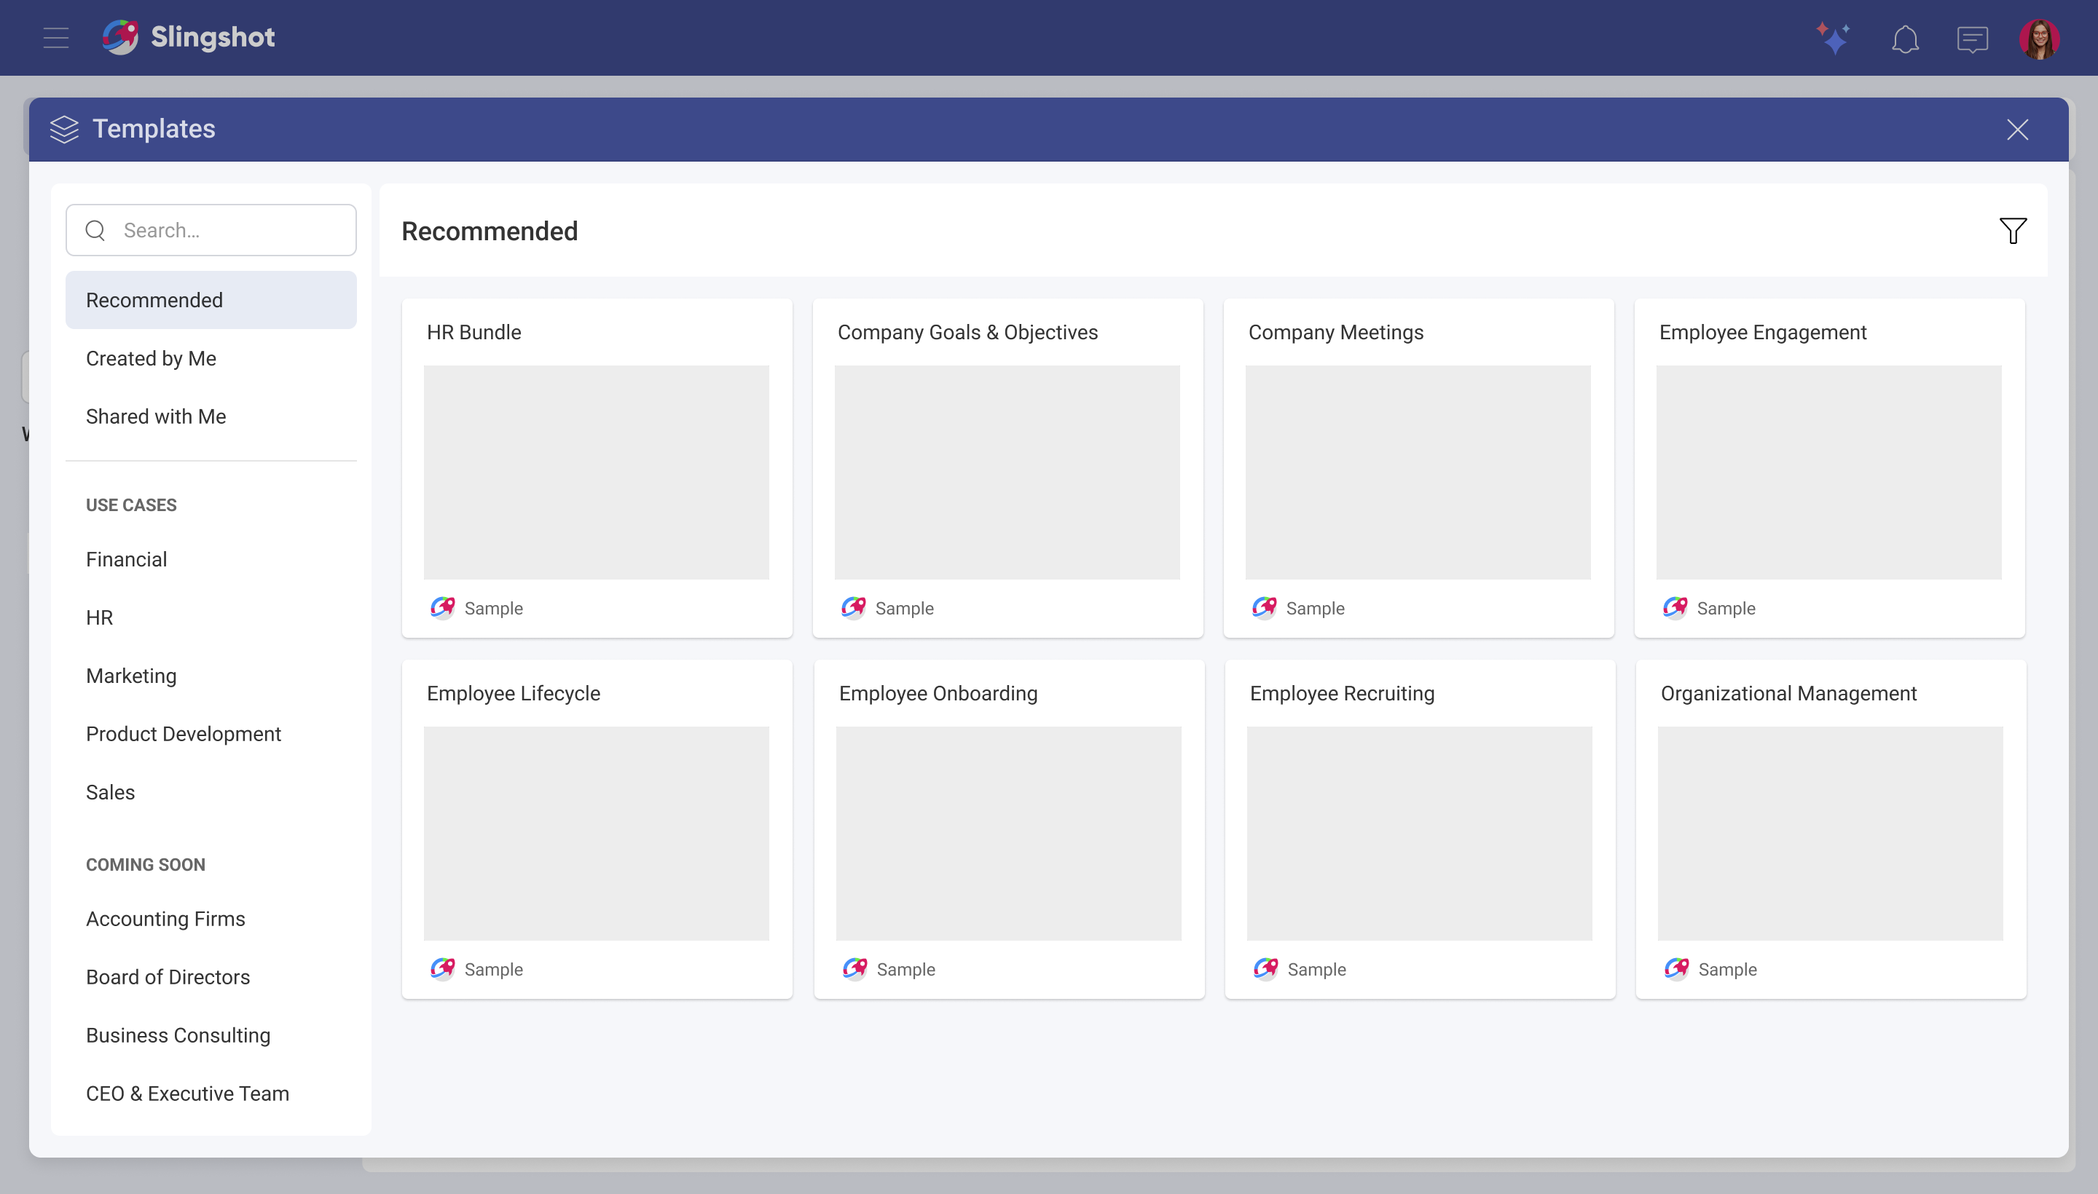Open the hamburger navigation menu
2098x1194 pixels.
56,38
